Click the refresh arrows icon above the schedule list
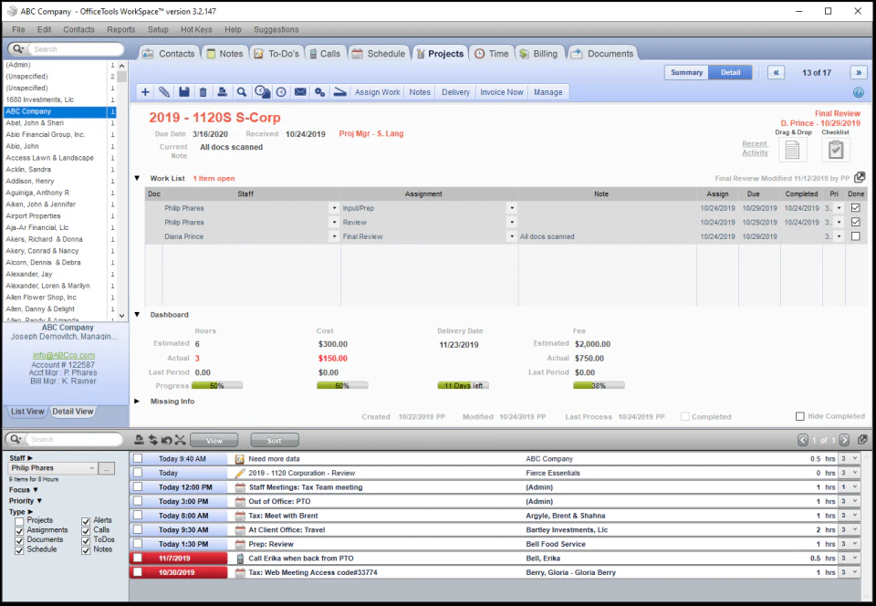The width and height of the screenshot is (876, 606). point(153,440)
